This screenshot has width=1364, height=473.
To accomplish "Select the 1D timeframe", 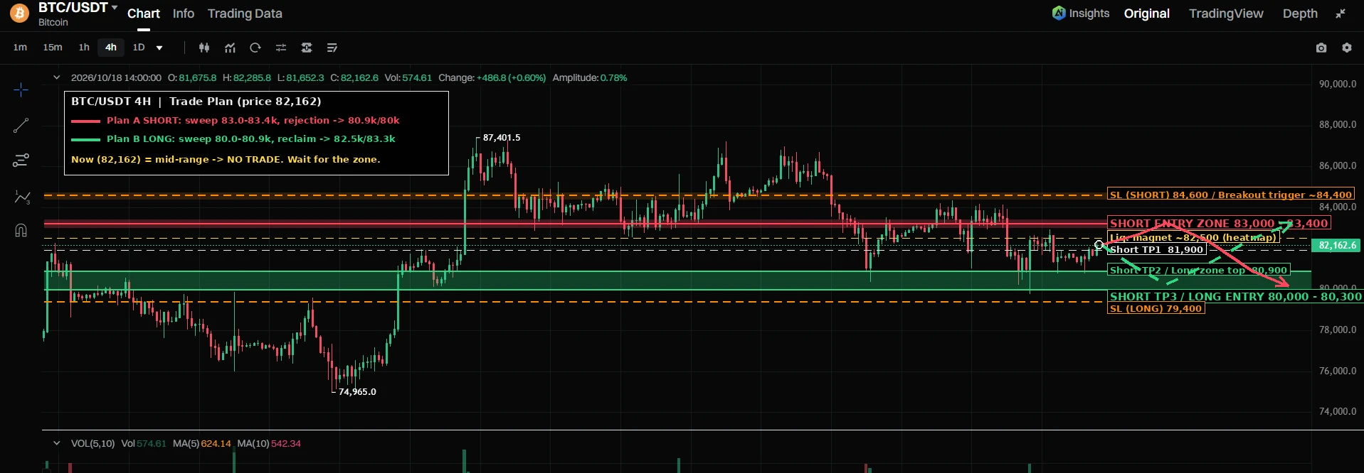I will (139, 48).
